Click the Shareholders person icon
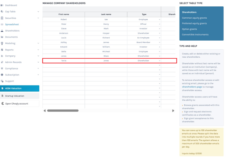226x157 pixels. tap(2, 31)
